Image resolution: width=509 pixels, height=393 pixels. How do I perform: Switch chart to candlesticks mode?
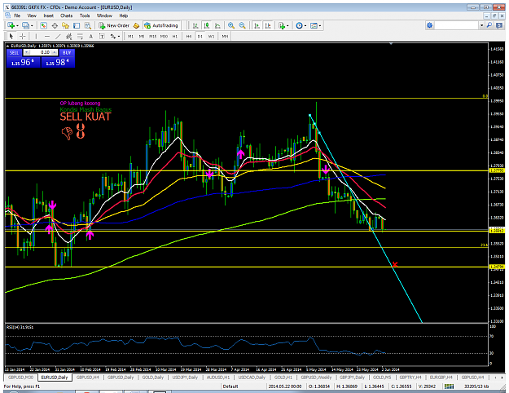pyautogui.click(x=207, y=25)
